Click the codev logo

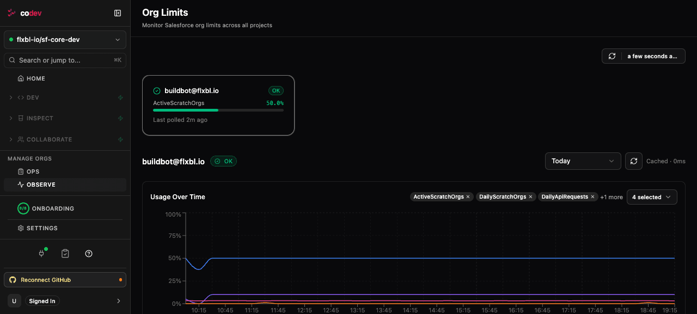click(26, 13)
